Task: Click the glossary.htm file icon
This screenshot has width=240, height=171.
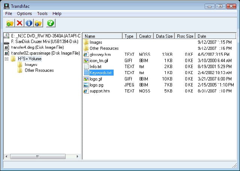Action: pos(86,54)
